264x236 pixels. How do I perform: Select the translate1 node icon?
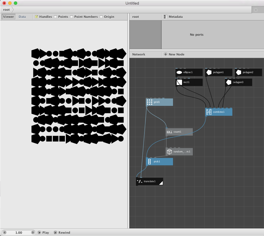pos(140,182)
